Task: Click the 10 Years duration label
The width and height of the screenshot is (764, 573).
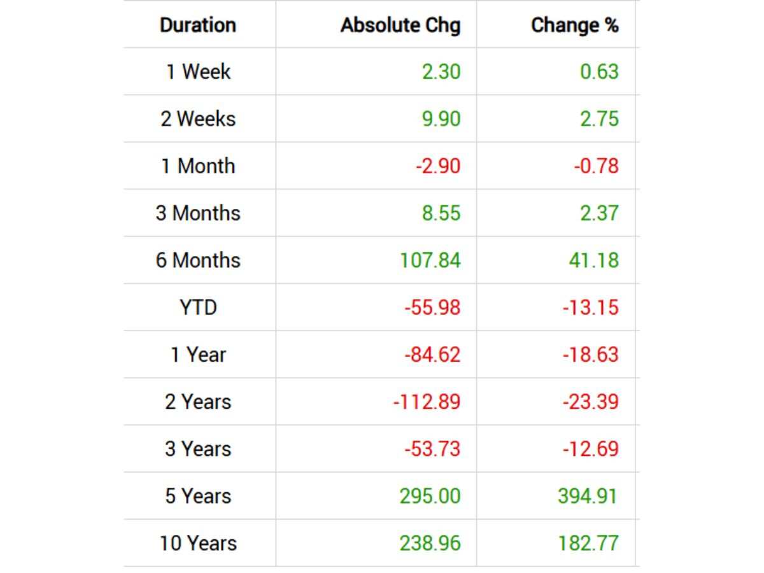Action: (198, 543)
